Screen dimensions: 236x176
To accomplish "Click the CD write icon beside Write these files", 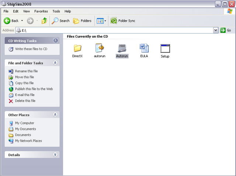I will pos(11,49).
